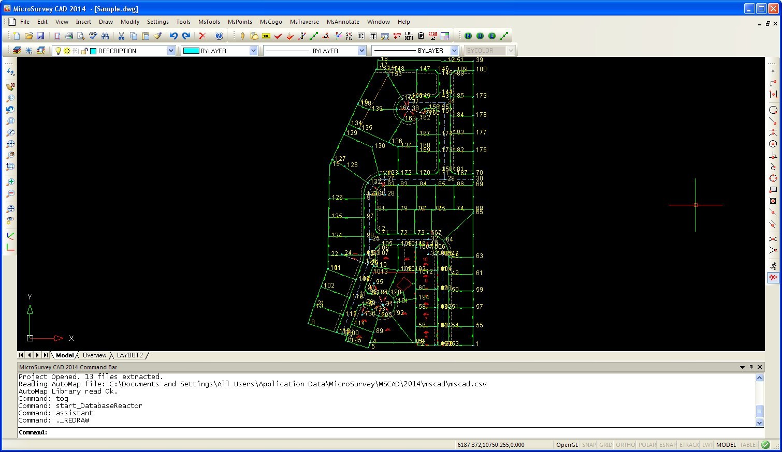782x452 pixels.
Task: Toggle GRID display in status bar
Action: (606, 445)
